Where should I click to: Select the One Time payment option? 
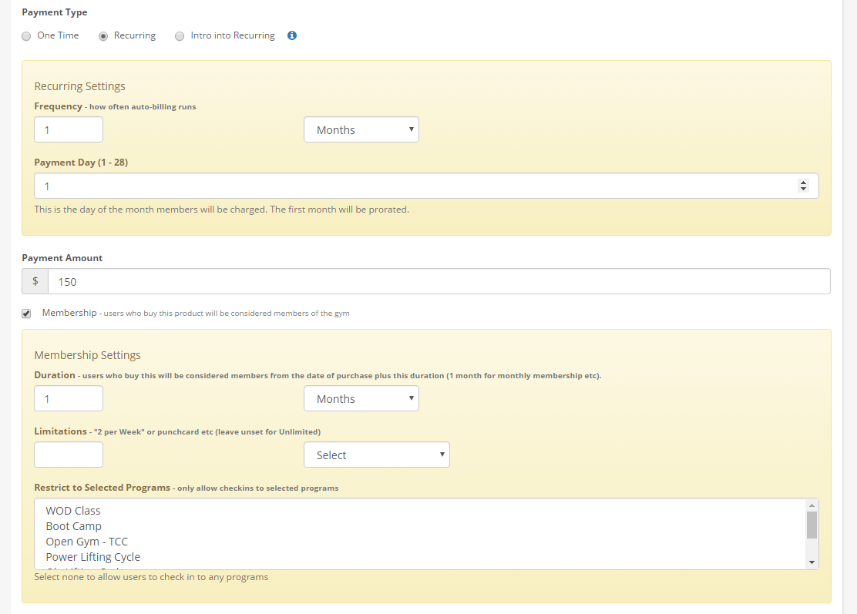[27, 36]
